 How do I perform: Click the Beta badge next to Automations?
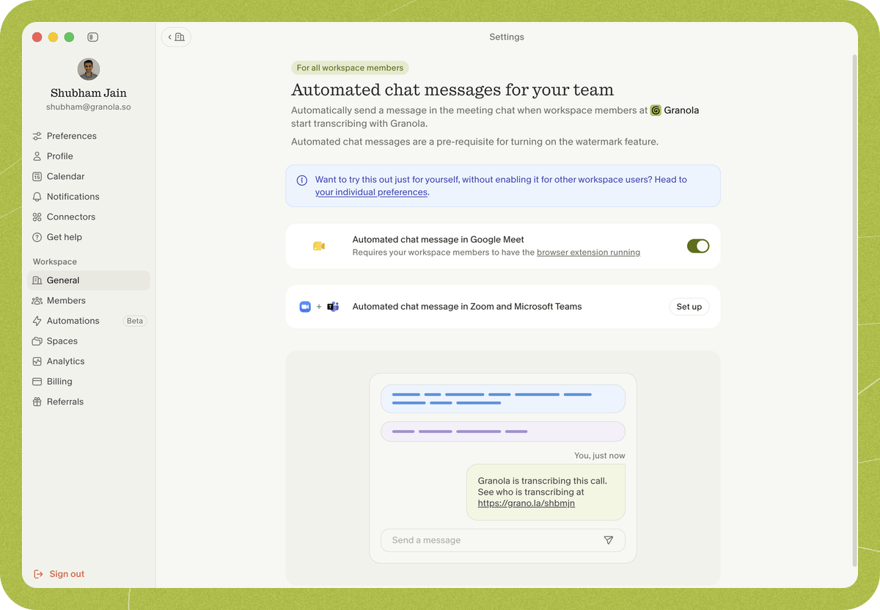tap(135, 321)
